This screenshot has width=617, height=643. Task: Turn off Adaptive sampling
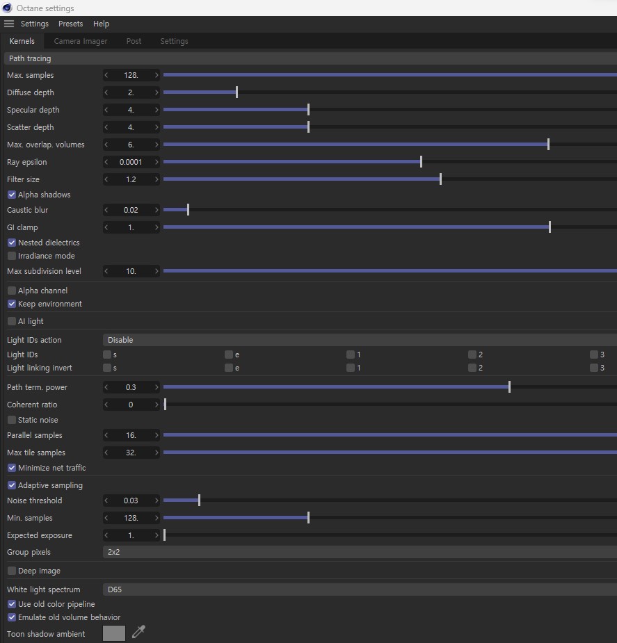click(x=12, y=485)
